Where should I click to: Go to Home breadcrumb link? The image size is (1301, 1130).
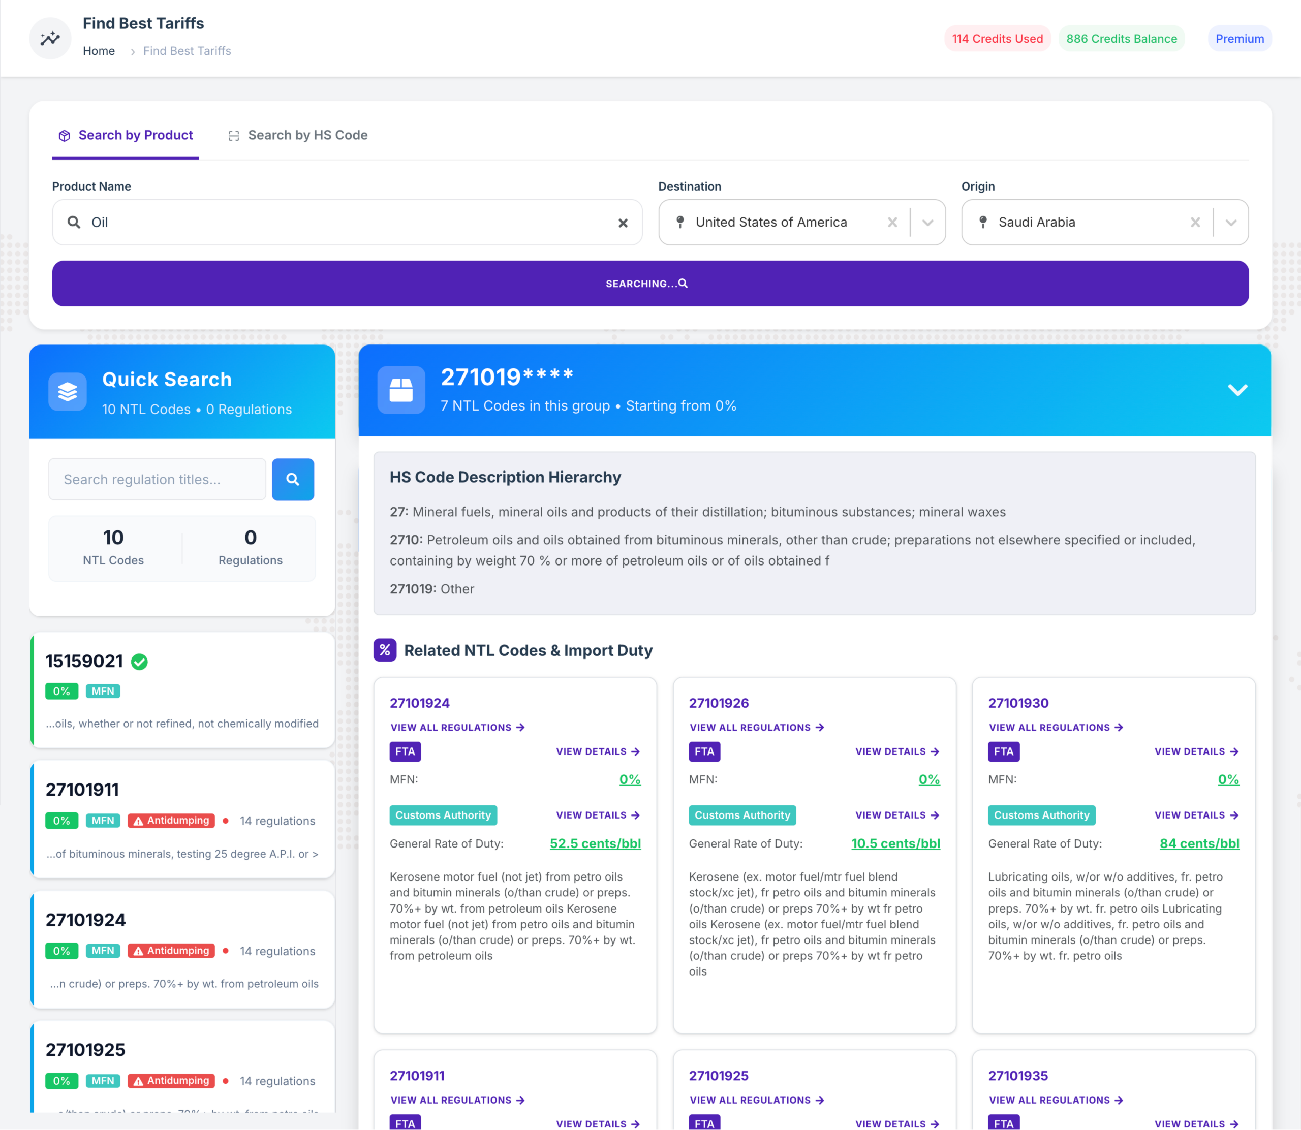[x=99, y=51]
